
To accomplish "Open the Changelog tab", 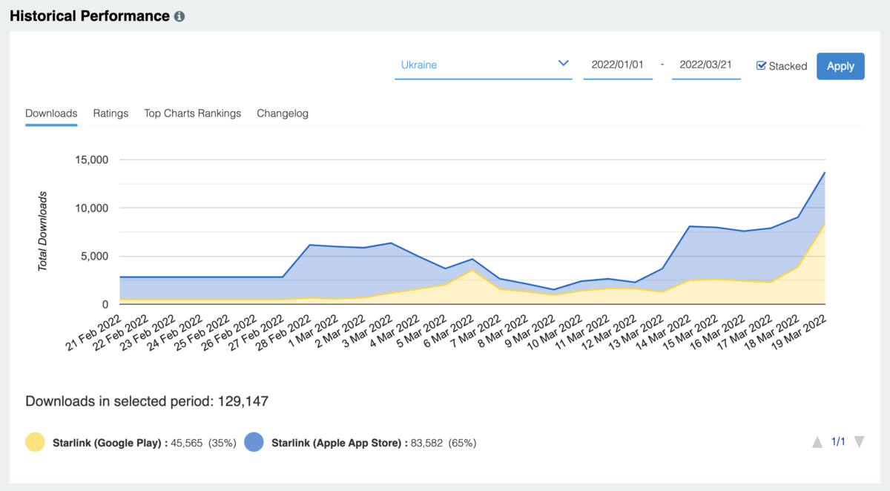I will pyautogui.click(x=283, y=113).
